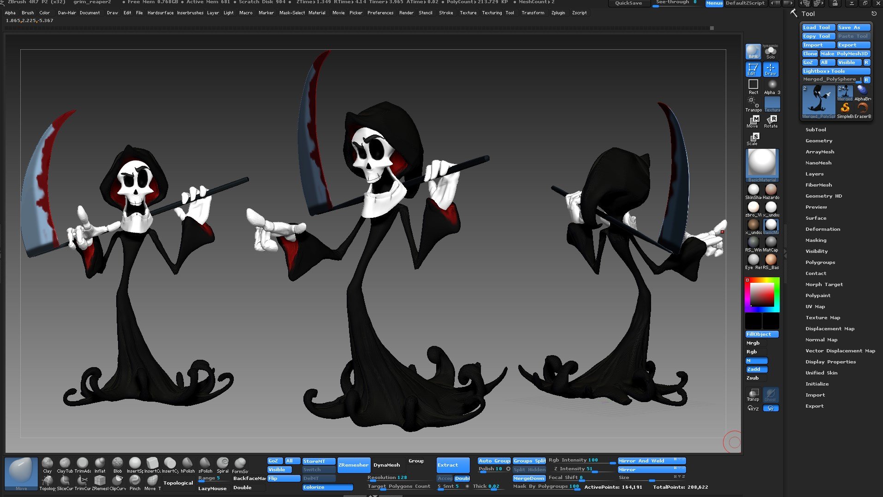This screenshot has width=883, height=497.
Task: Toggle Rgb channel
Action: (756, 351)
